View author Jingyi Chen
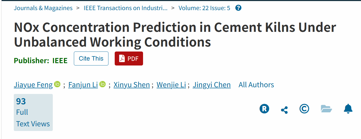 coord(212,85)
